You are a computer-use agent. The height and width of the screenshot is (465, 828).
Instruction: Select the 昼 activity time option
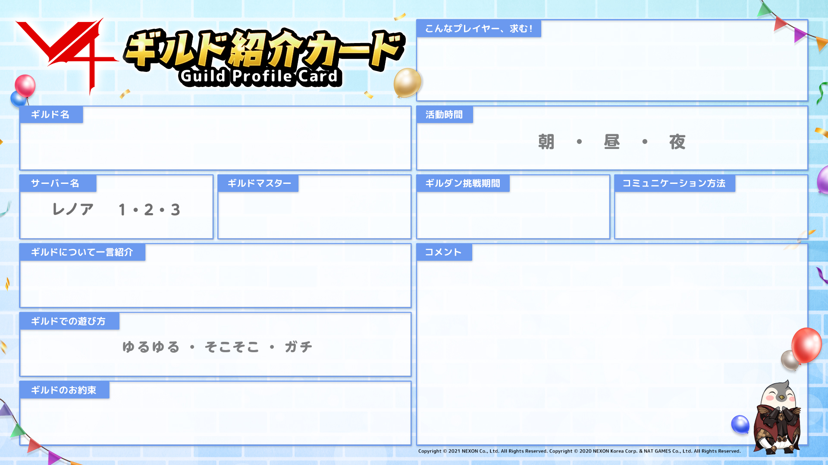[x=612, y=142]
